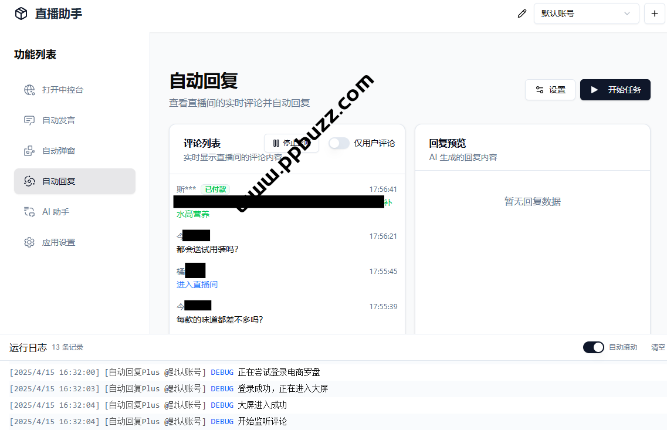This screenshot has height=430, width=667.
Task: Click the 停止监听 pause button
Action: [x=292, y=143]
